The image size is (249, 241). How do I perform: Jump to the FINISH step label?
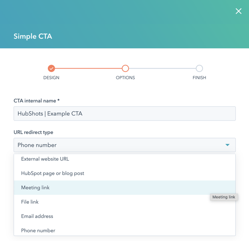click(199, 78)
